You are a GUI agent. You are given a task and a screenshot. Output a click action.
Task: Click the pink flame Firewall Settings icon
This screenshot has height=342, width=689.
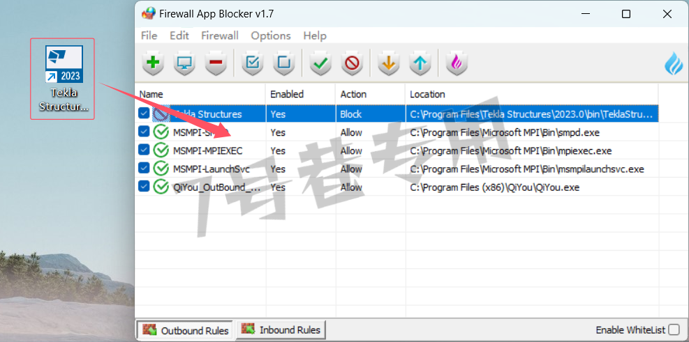tap(457, 63)
